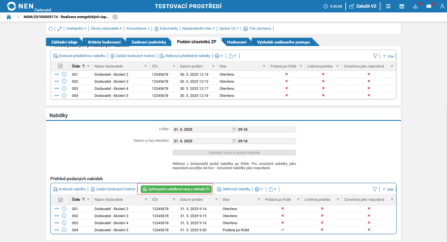Viewport: 447px width, 242px height.
Task: Open the calendar icon in header
Action: (402, 6)
